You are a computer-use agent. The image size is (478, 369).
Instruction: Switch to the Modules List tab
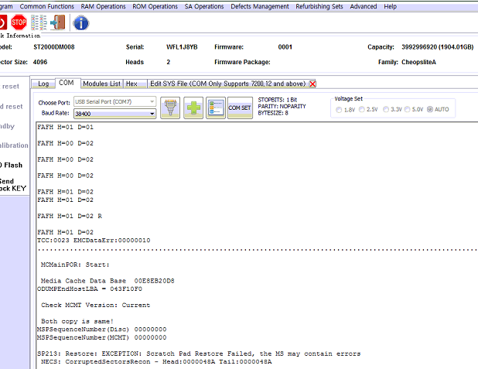(102, 84)
